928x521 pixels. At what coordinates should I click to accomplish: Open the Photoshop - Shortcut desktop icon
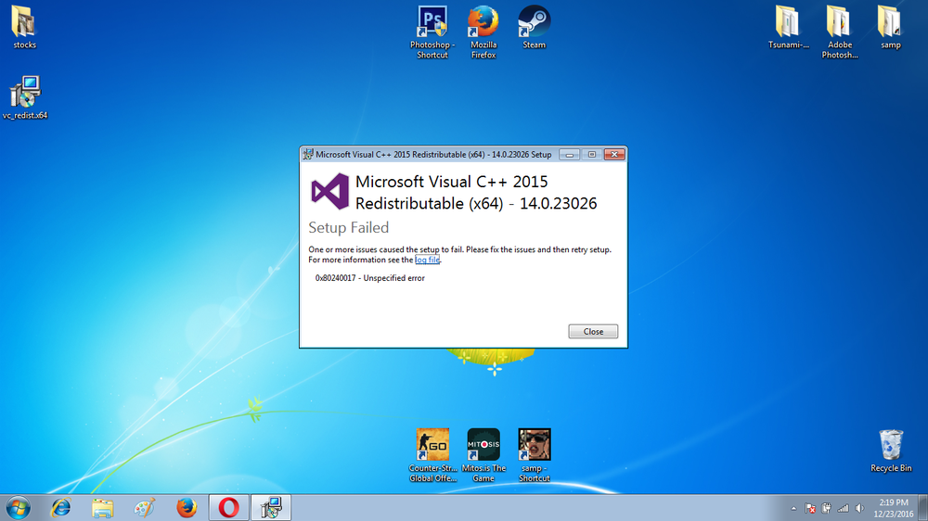[x=432, y=32]
